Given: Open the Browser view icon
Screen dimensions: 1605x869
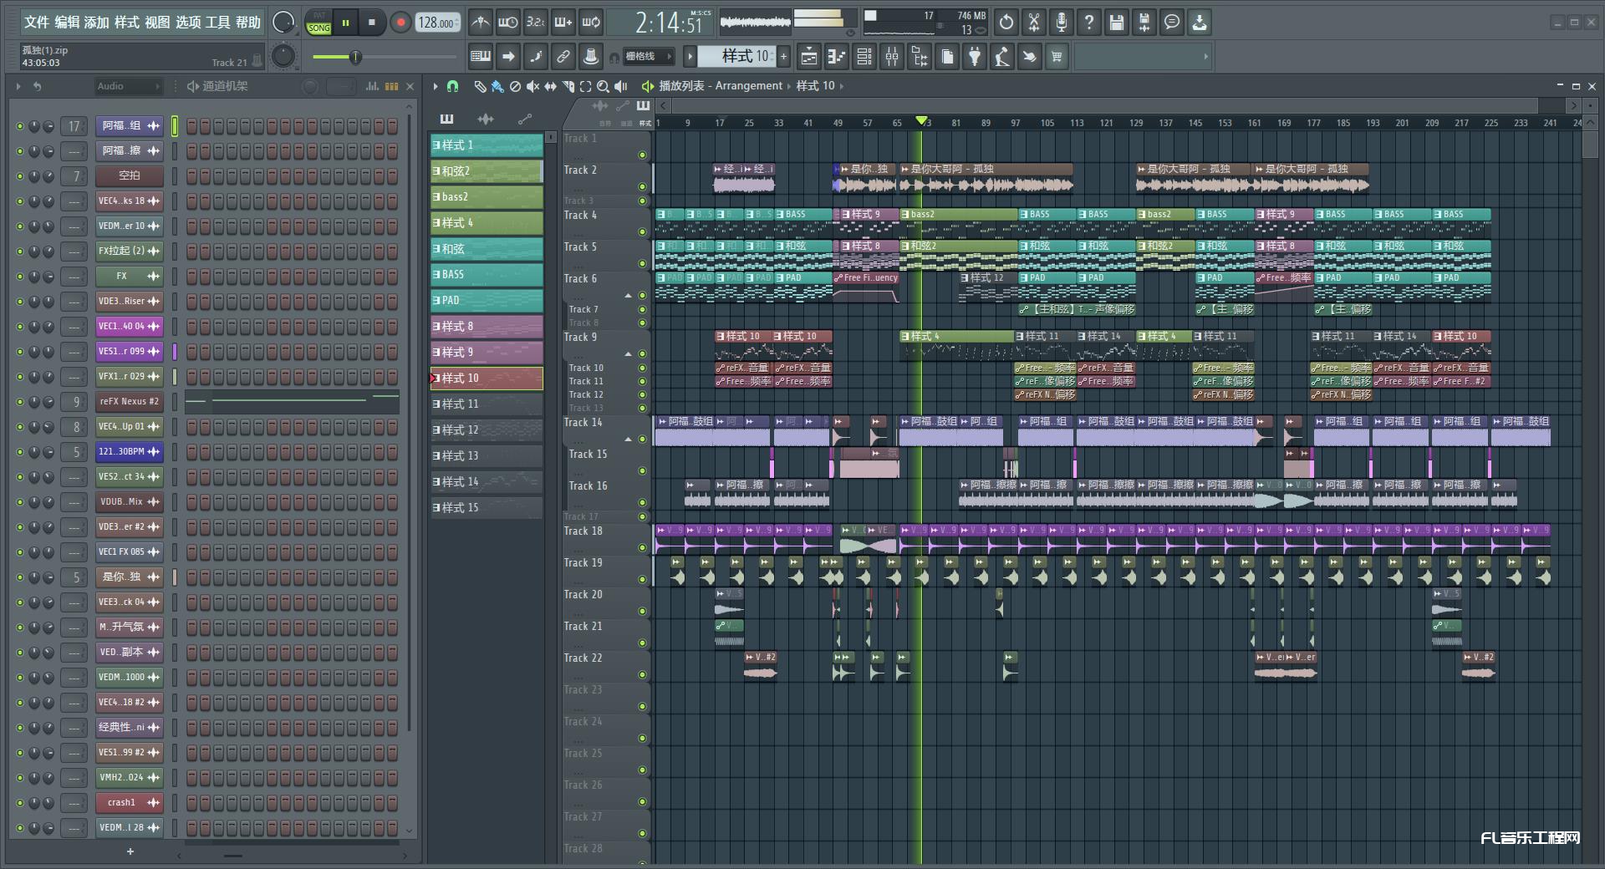Looking at the screenshot, I should click(x=920, y=57).
